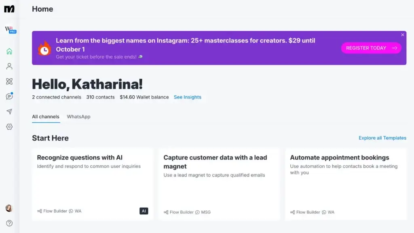Open the workspace PRO account icon
This screenshot has height=233, width=414.
click(x=10, y=29)
